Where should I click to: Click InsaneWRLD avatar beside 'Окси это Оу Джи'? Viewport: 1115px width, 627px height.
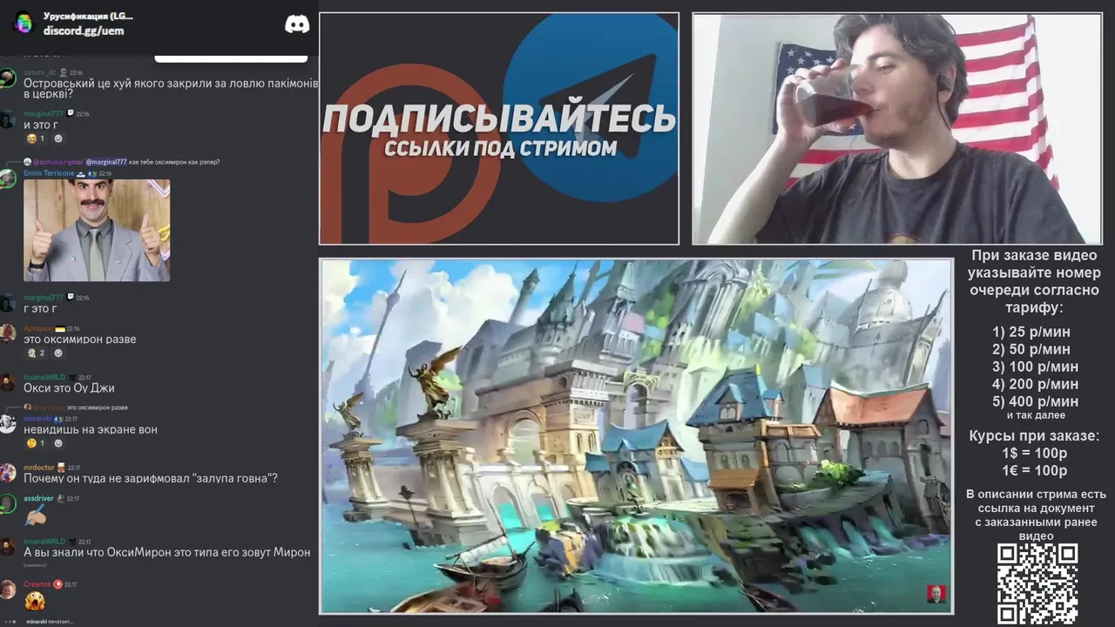(x=8, y=383)
